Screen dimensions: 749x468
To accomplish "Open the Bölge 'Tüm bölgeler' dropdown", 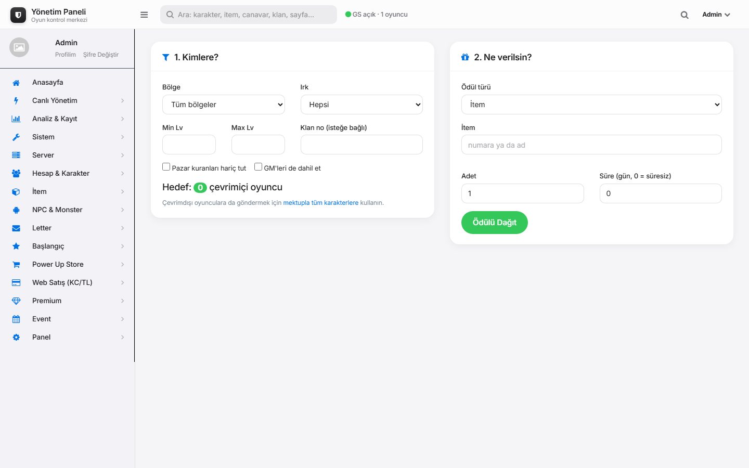I will coord(224,105).
